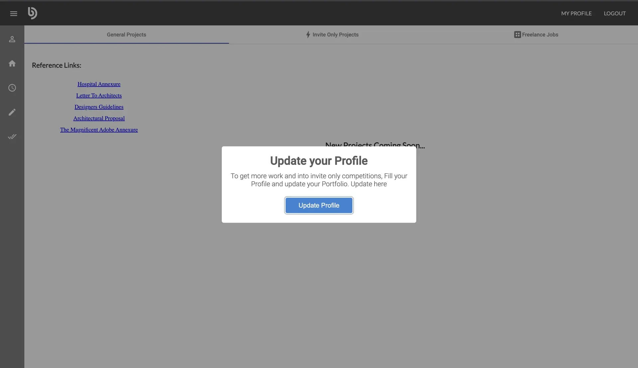This screenshot has height=368, width=638.
Task: Open the Freelance Jobs tab
Action: 540,34
